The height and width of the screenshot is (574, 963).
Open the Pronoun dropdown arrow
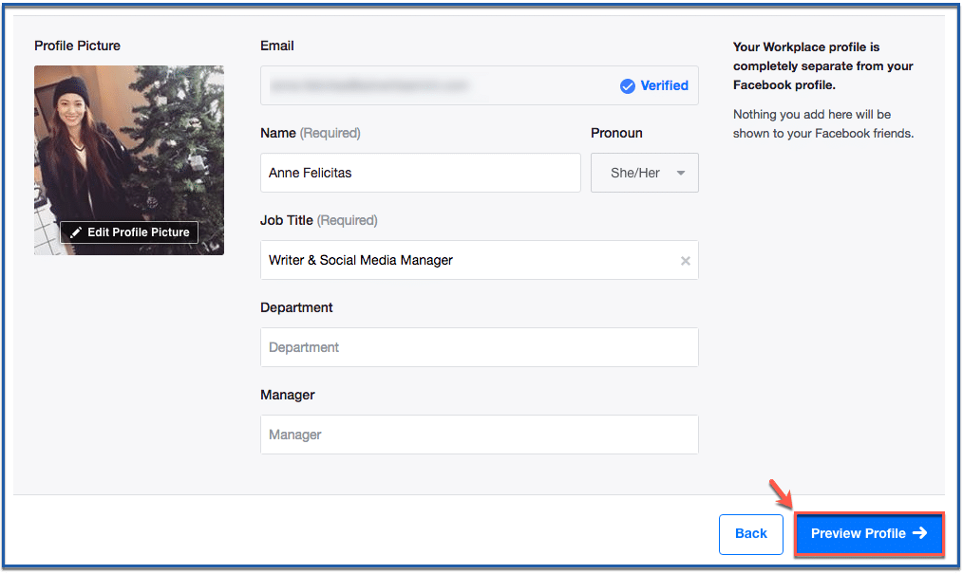tap(681, 173)
